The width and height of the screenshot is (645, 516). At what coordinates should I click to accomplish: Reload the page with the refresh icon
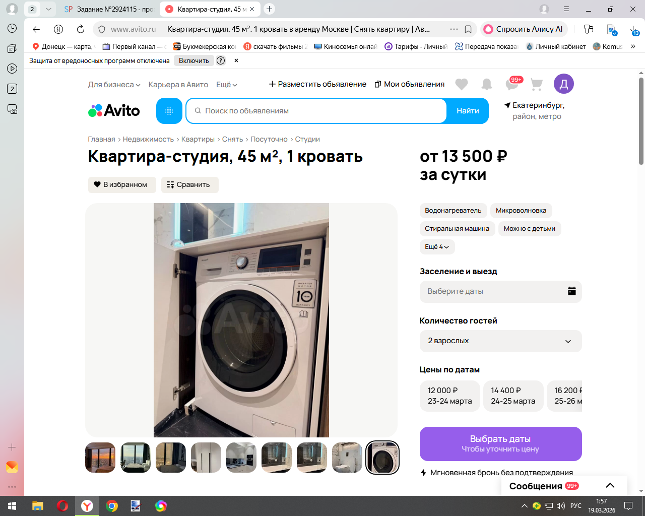(81, 29)
